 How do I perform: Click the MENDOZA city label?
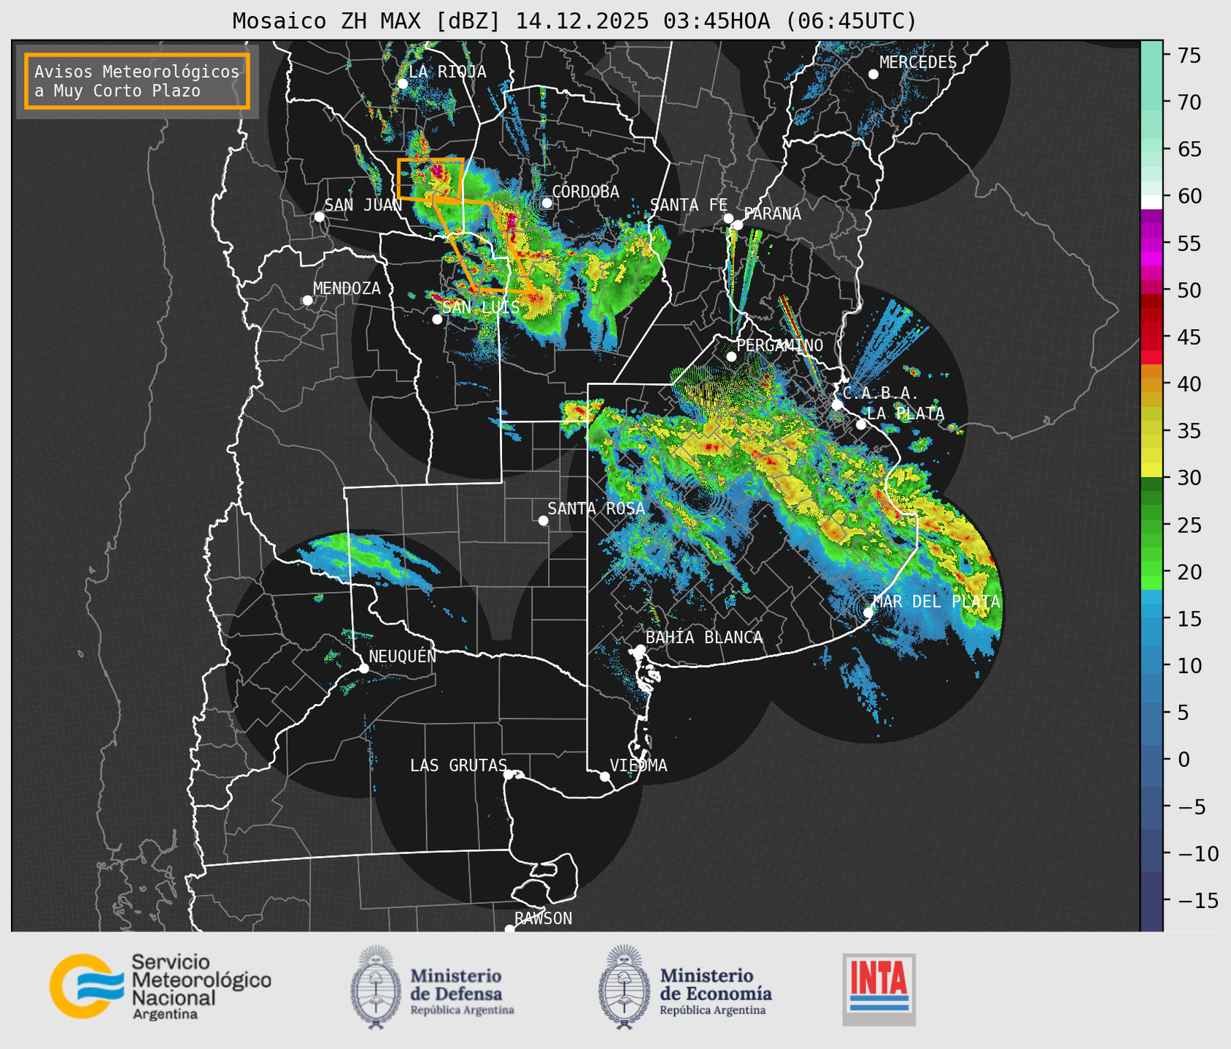tap(347, 288)
